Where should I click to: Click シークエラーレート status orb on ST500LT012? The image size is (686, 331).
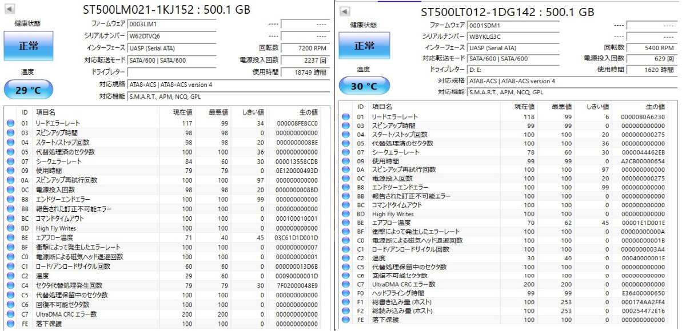tap(345, 152)
